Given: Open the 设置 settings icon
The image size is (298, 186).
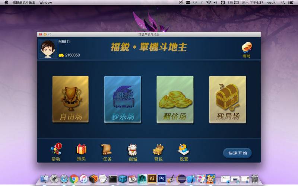Looking at the screenshot, I should [184, 153].
